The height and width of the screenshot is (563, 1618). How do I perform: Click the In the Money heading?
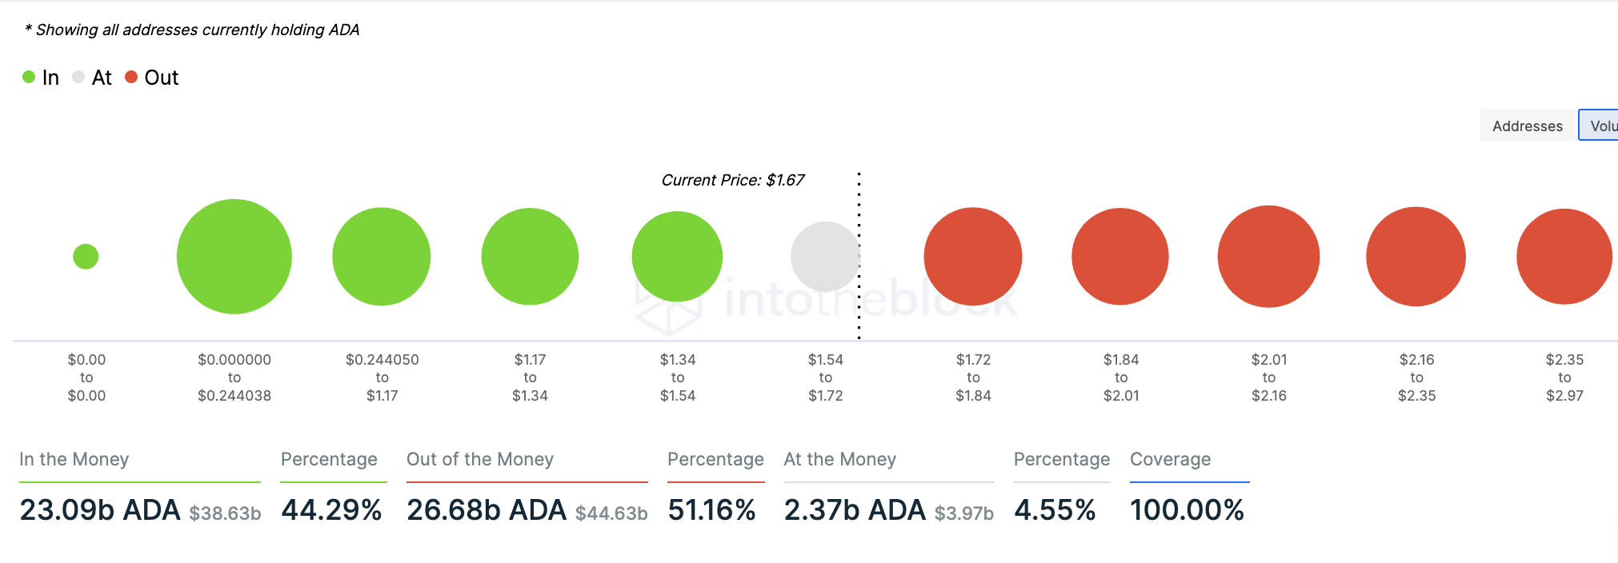pos(74,459)
